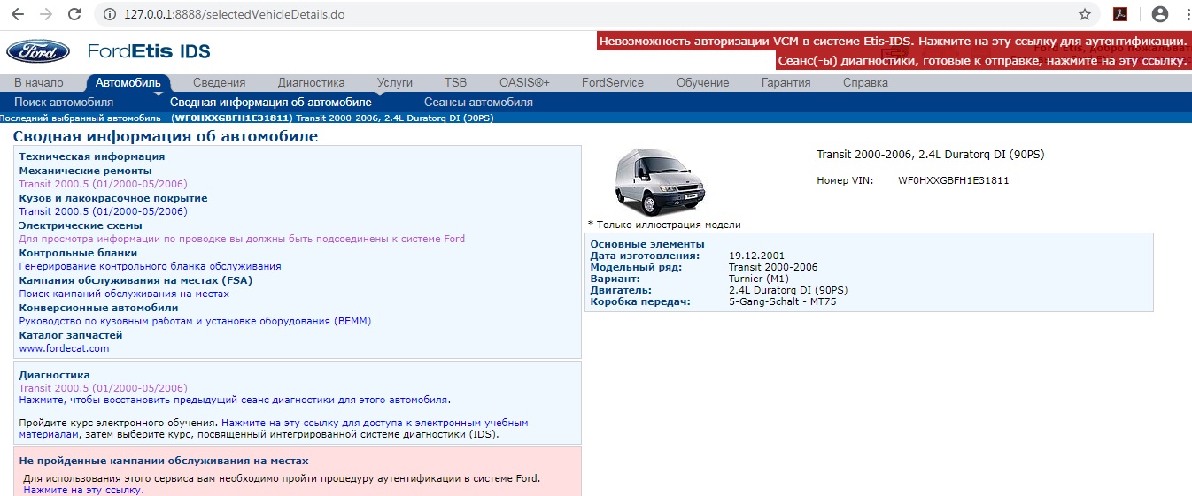Screen dimensions: 1192x496
Task: Click the vehicle title next to van image
Action: [931, 154]
